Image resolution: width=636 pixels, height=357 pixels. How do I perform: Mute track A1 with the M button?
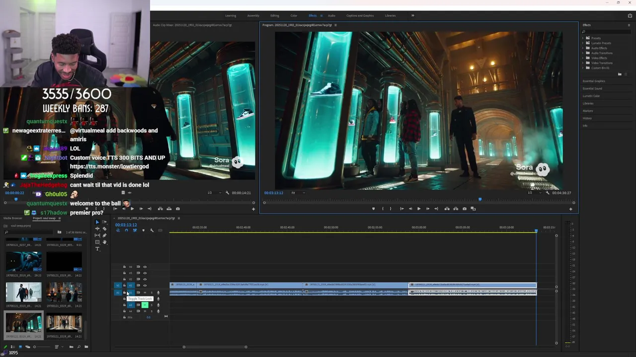pos(145,293)
